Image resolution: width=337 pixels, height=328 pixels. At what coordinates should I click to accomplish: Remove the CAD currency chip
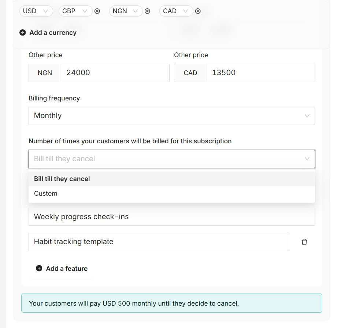(198, 11)
